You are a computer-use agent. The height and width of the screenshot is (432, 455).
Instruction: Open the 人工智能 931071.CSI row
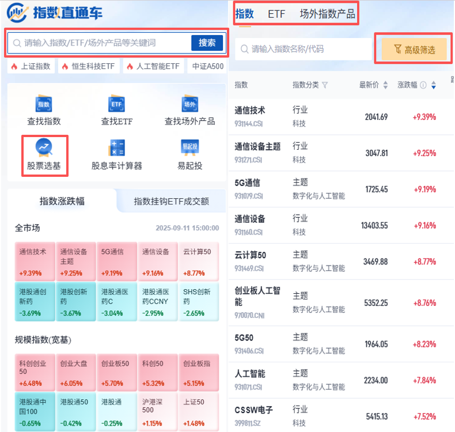pos(341,380)
